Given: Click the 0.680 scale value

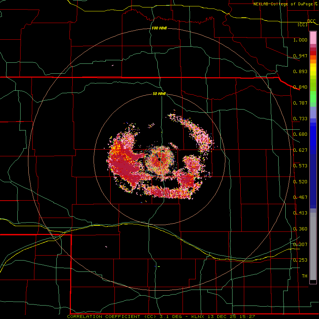Looking at the screenshot, I should click(300, 134).
